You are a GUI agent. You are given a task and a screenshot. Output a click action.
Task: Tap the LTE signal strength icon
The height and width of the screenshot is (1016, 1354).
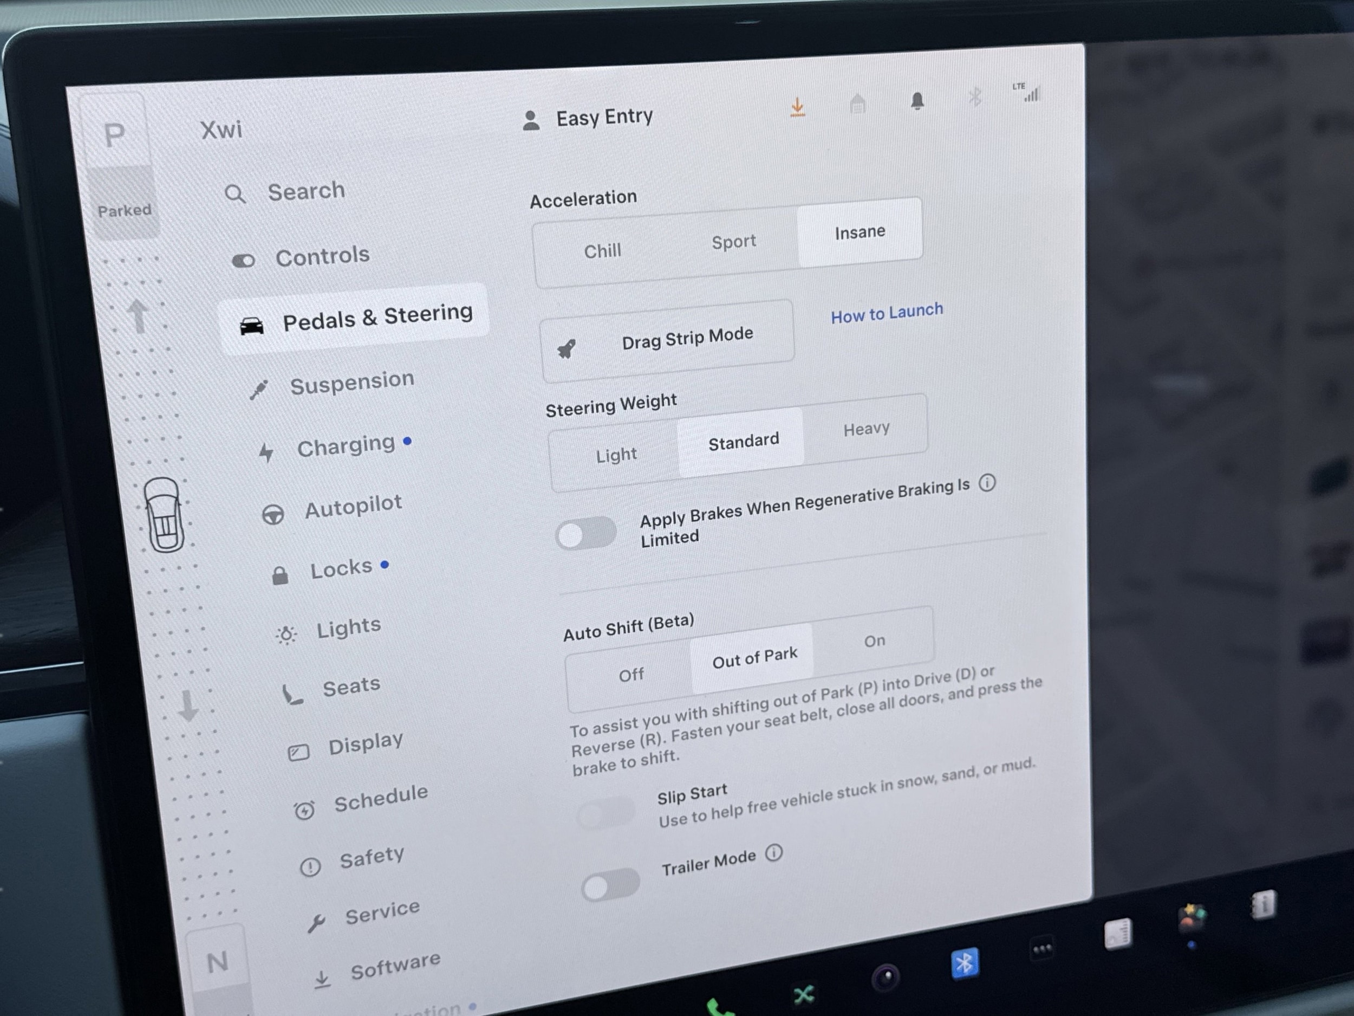[x=1029, y=93]
